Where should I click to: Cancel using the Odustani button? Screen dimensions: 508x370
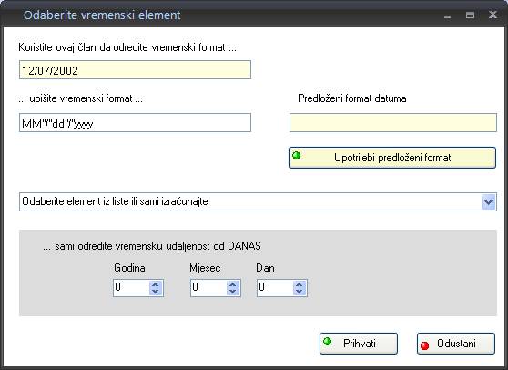click(x=456, y=344)
